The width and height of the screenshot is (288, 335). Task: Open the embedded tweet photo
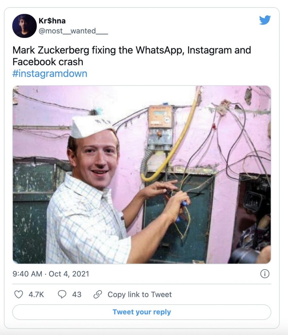click(x=142, y=174)
